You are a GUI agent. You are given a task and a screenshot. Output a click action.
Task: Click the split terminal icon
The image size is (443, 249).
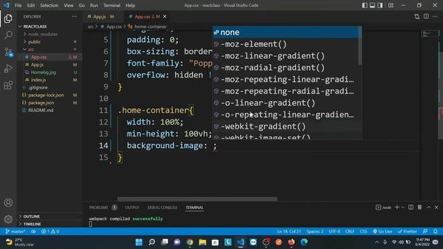point(410,207)
